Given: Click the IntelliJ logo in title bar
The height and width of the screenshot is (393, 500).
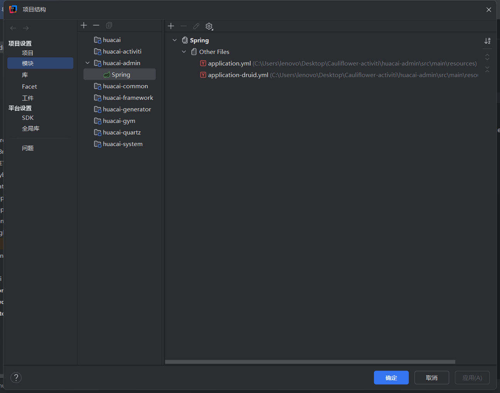Looking at the screenshot, I should (x=13, y=9).
